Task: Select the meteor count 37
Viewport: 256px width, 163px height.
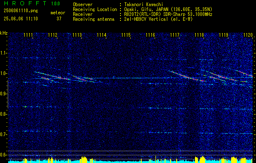Action: pyautogui.click(x=59, y=19)
